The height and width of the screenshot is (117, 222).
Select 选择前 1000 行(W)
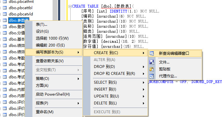click(x=54, y=38)
